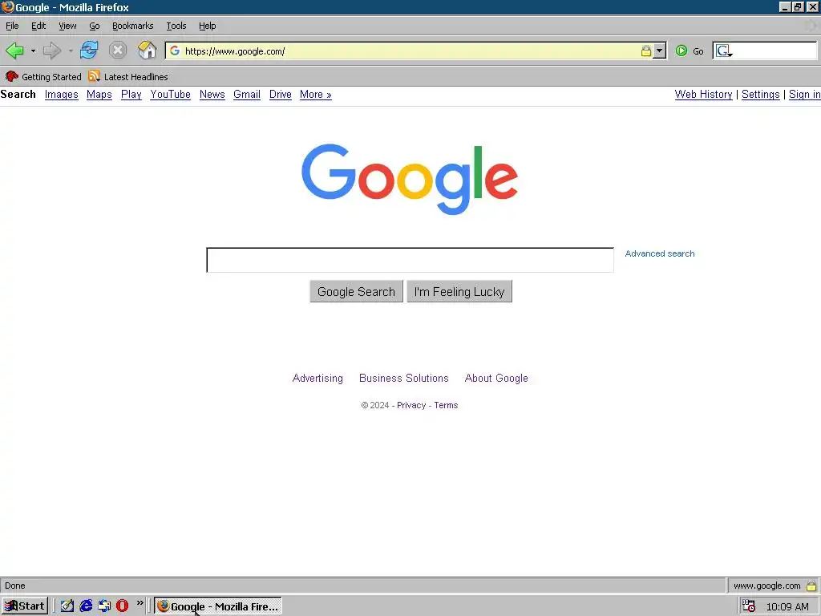Open the Help menu

coord(208,26)
